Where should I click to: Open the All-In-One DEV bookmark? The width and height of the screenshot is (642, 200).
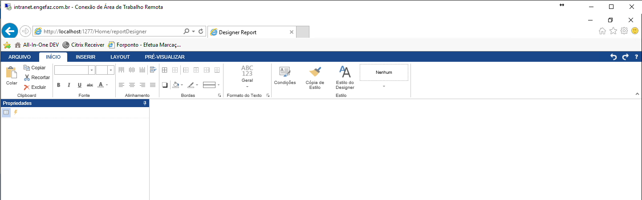(37, 45)
